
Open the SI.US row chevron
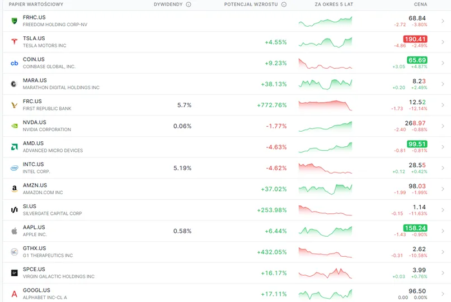pos(443,210)
